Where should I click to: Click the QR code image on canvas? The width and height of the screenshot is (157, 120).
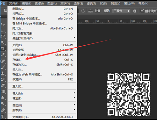coord(129,94)
